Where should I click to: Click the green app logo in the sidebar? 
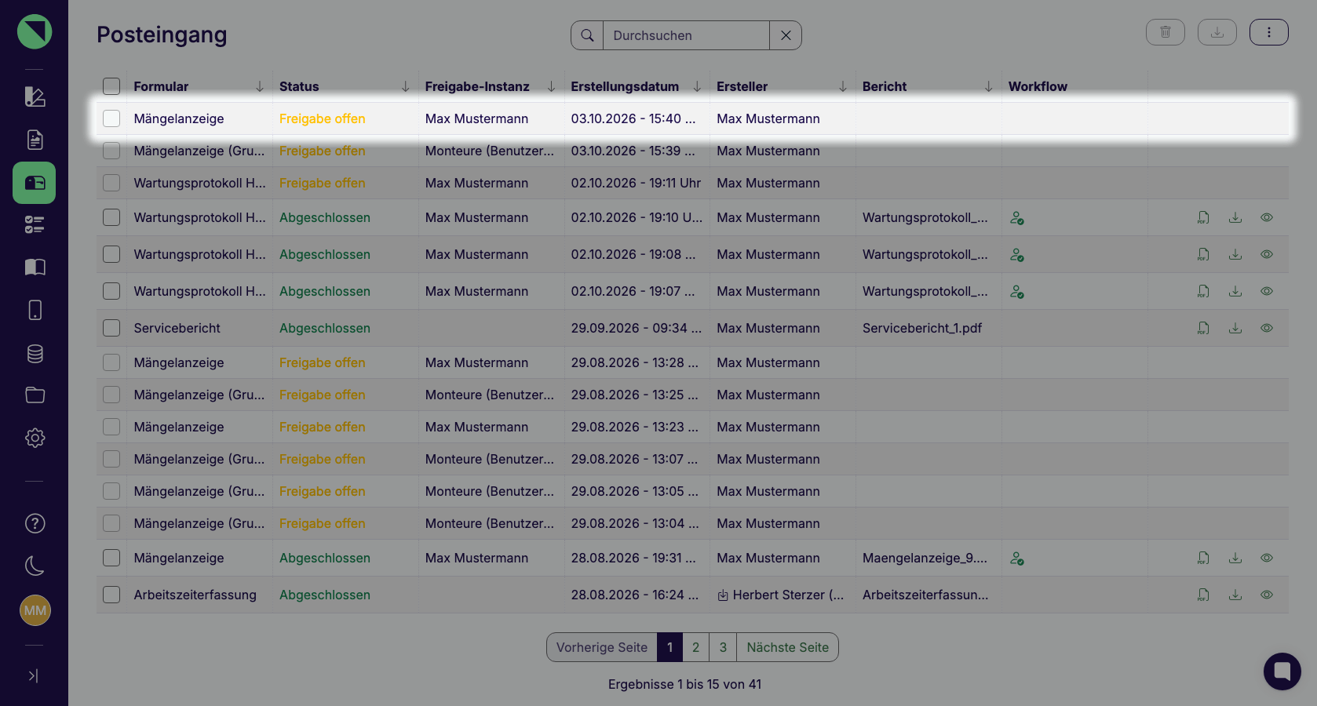35,32
